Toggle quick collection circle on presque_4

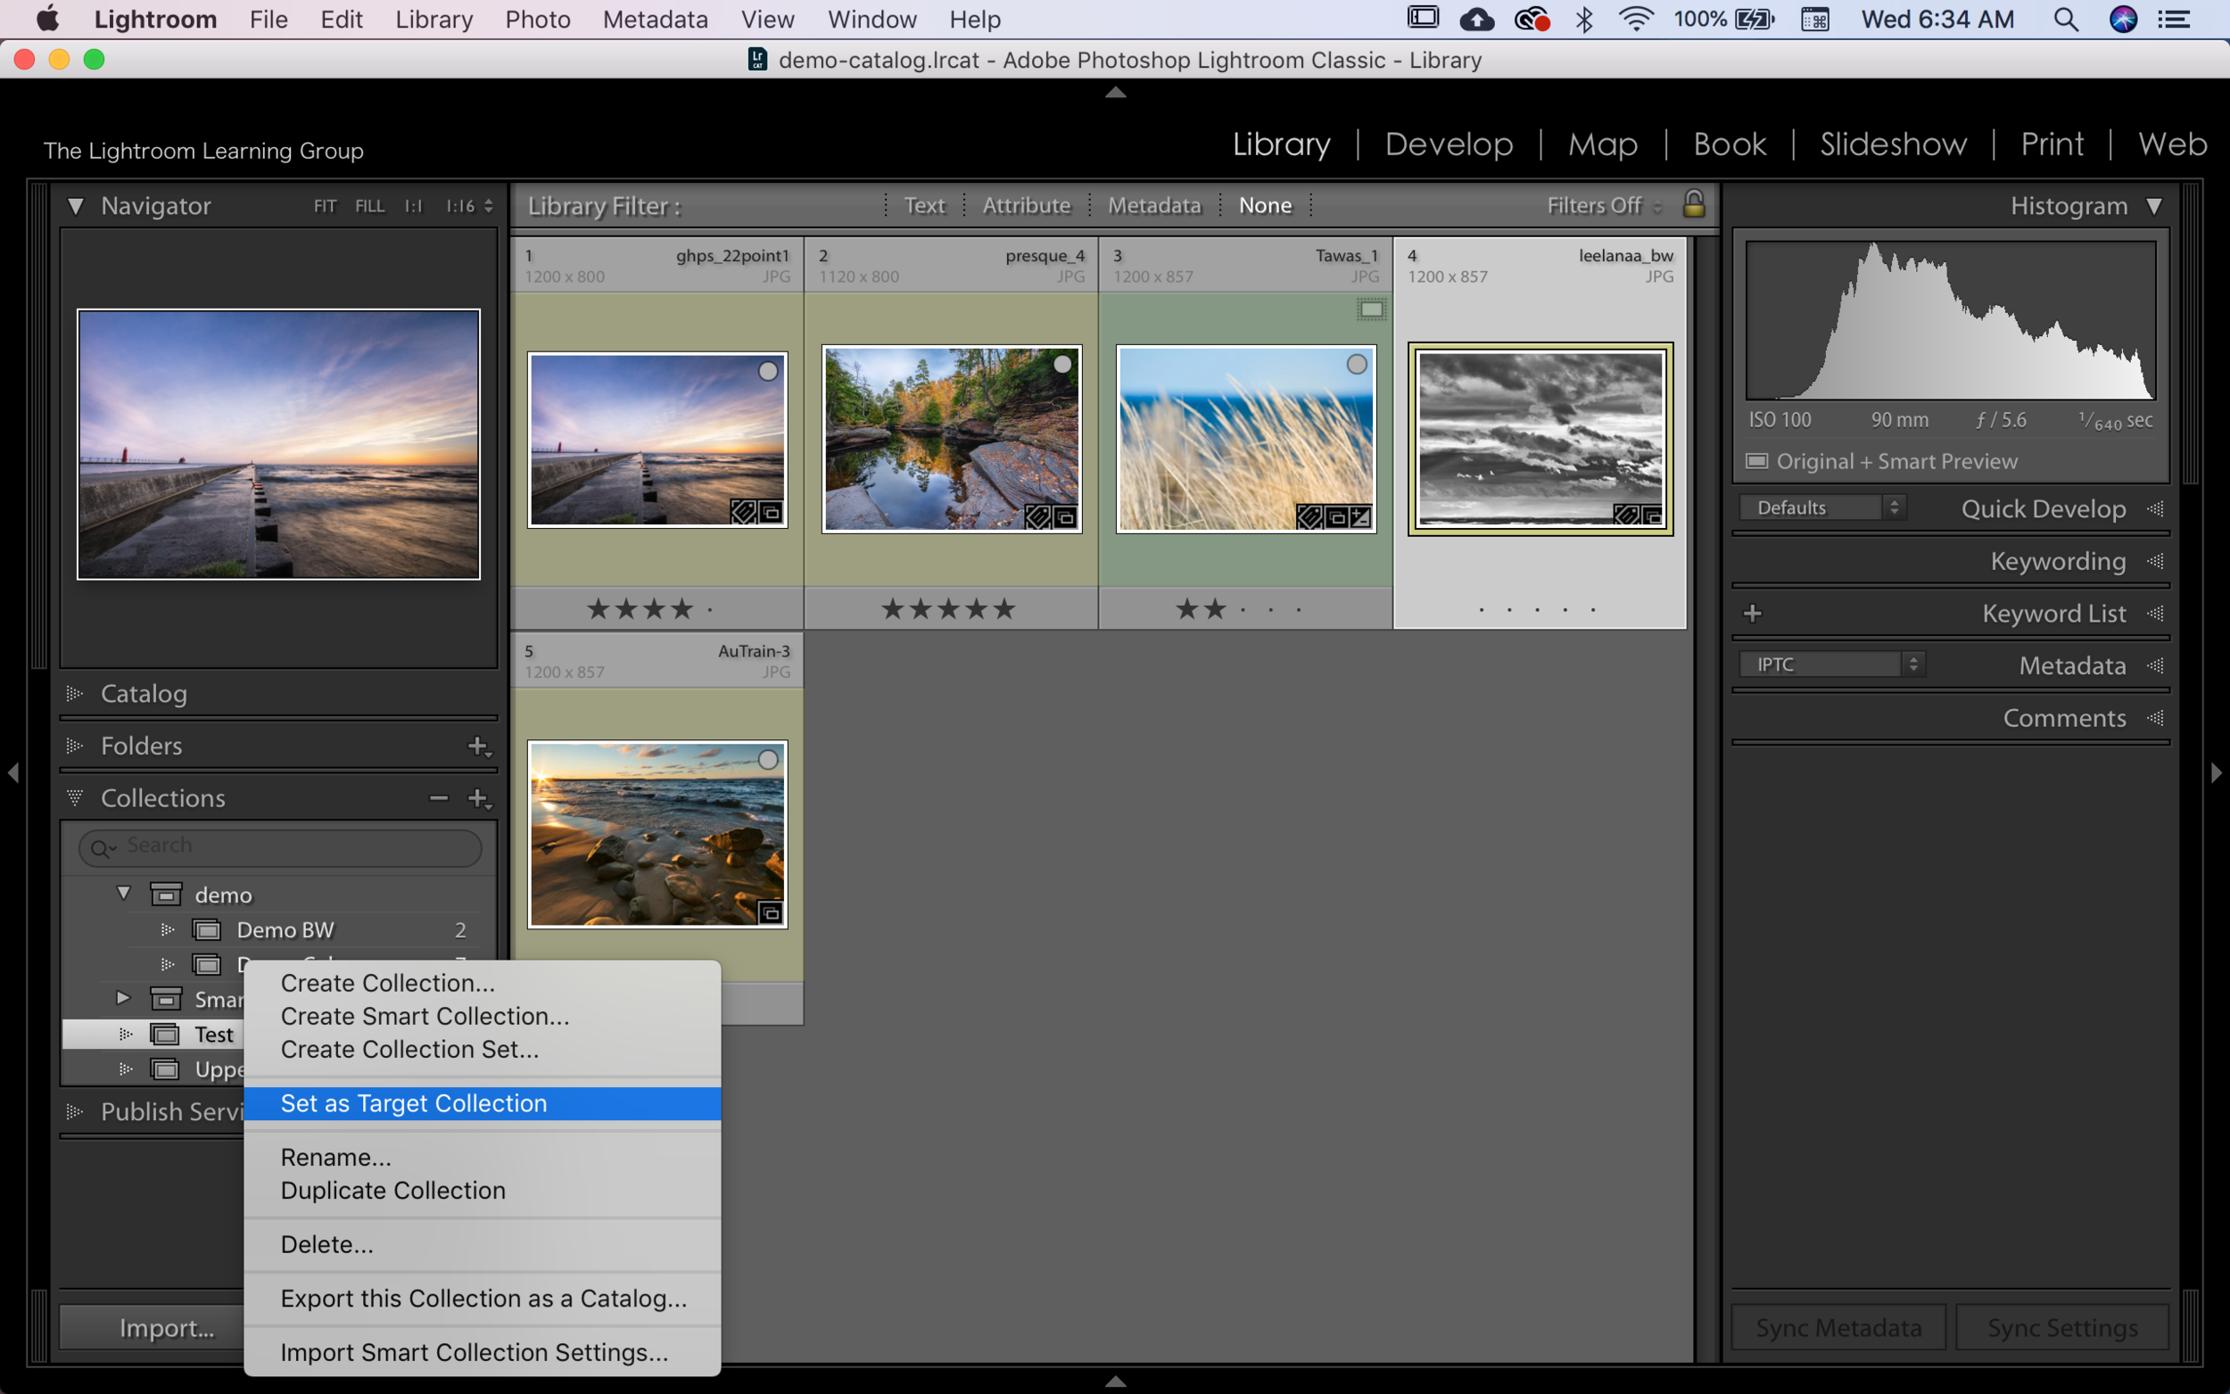(1062, 364)
